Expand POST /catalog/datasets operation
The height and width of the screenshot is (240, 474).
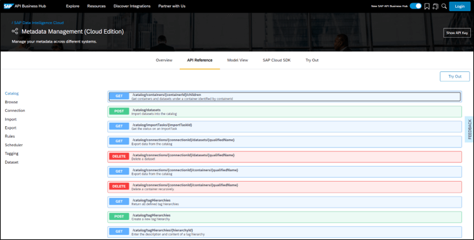pos(285,111)
